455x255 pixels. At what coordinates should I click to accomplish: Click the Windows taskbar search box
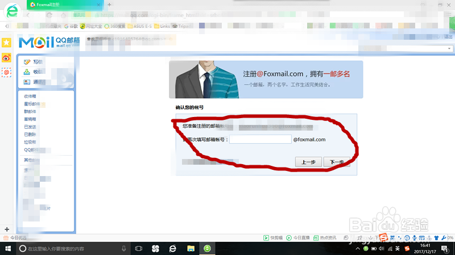point(73,249)
